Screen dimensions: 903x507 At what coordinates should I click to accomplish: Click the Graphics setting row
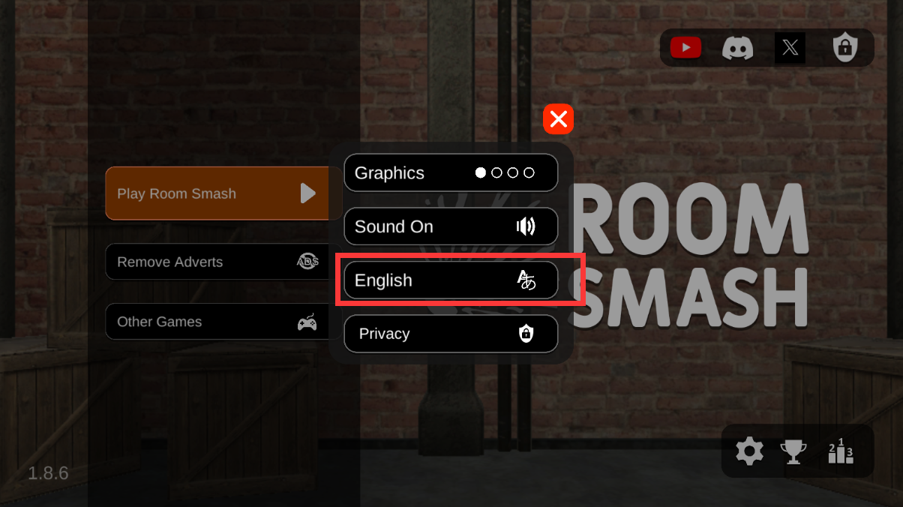(x=451, y=172)
